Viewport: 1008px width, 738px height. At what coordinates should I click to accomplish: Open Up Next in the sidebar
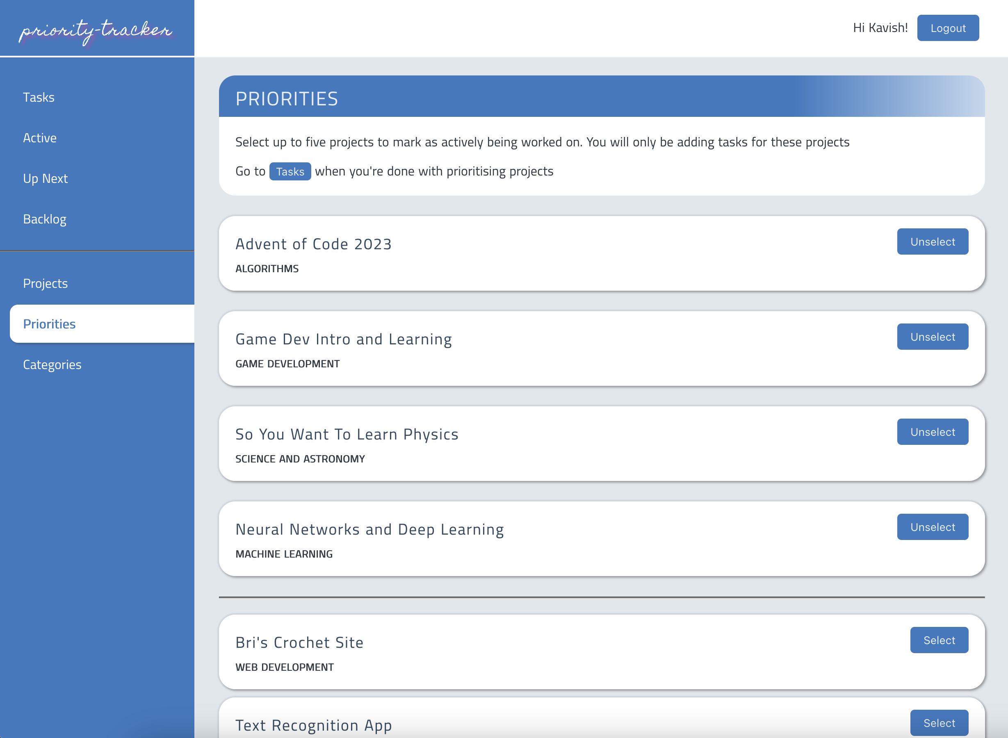tap(45, 179)
